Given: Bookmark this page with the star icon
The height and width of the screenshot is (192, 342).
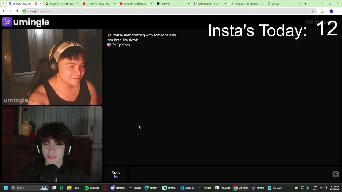Looking at the screenshot, I should 313,11.
